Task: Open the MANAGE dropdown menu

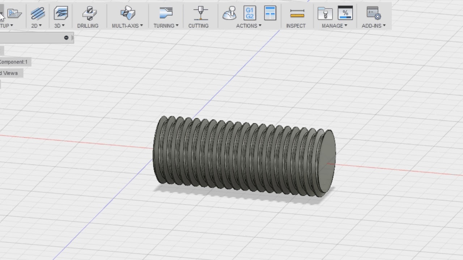Action: point(335,26)
